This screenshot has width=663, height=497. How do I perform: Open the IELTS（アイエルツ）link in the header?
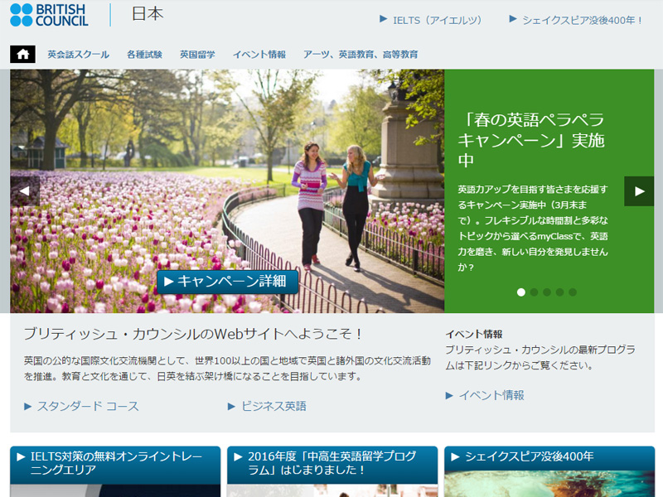tap(431, 20)
